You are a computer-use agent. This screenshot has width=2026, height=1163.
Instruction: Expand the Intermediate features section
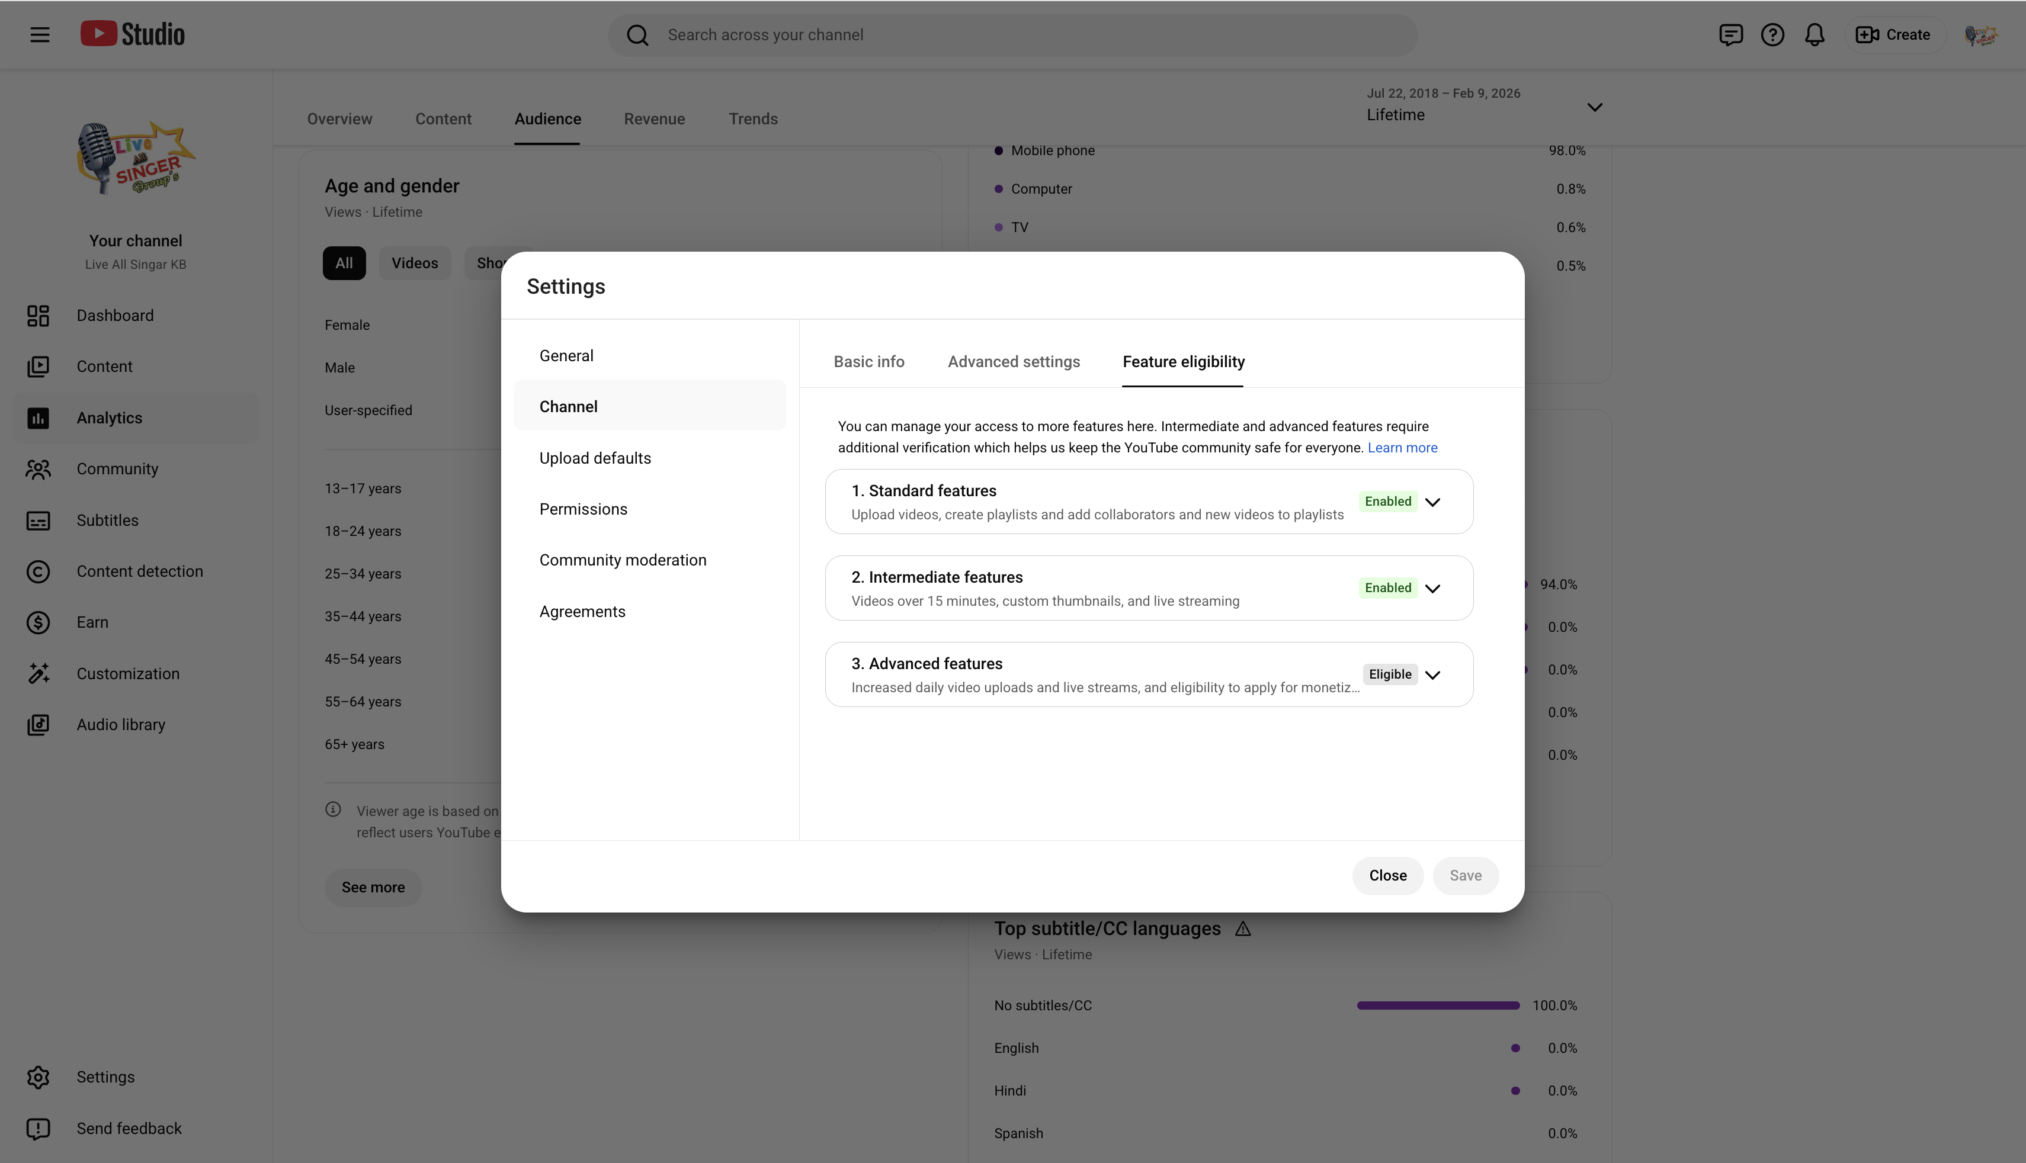(1432, 588)
